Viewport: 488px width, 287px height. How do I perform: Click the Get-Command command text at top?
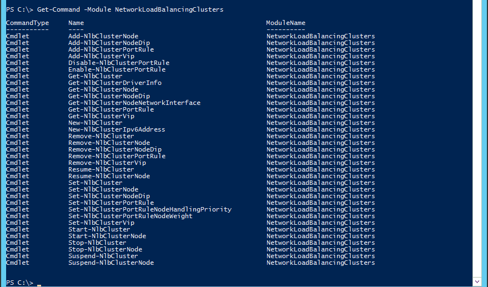coord(130,9)
